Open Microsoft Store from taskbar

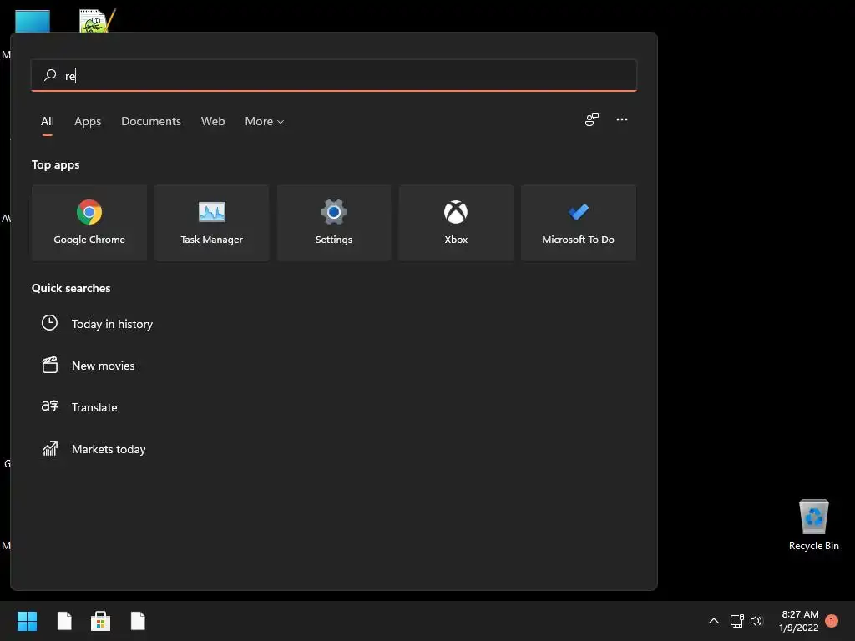click(x=100, y=621)
